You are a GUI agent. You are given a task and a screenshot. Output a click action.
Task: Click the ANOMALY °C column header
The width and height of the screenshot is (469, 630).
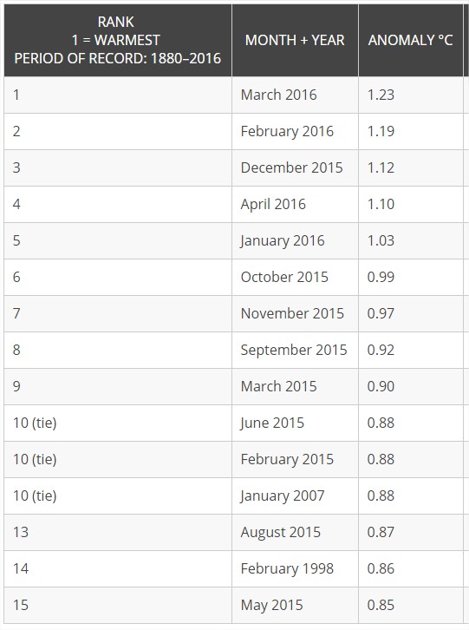(410, 40)
